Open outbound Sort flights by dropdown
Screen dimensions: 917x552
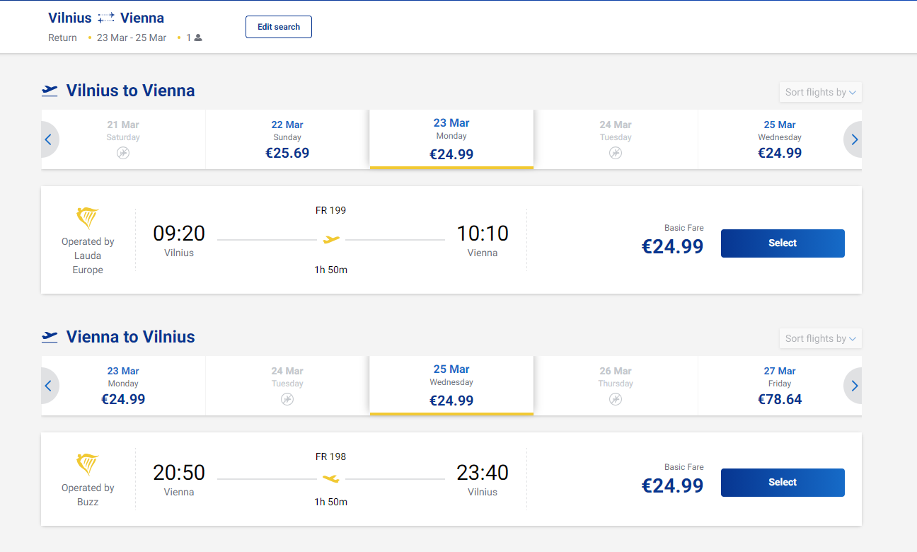click(820, 92)
